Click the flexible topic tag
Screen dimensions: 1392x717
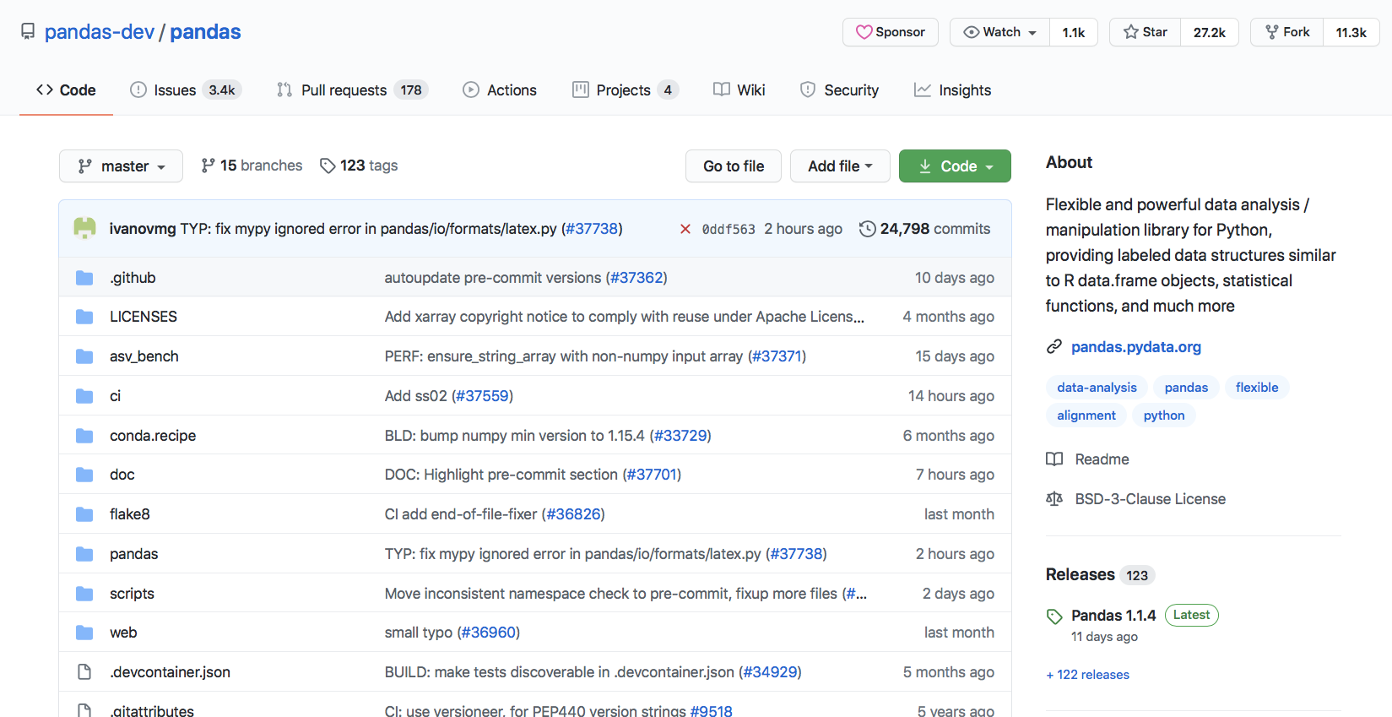pyautogui.click(x=1257, y=388)
